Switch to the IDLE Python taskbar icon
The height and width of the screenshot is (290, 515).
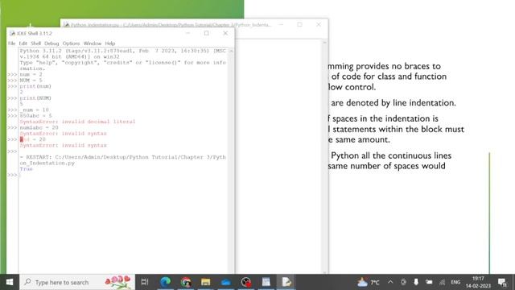[x=286, y=282]
